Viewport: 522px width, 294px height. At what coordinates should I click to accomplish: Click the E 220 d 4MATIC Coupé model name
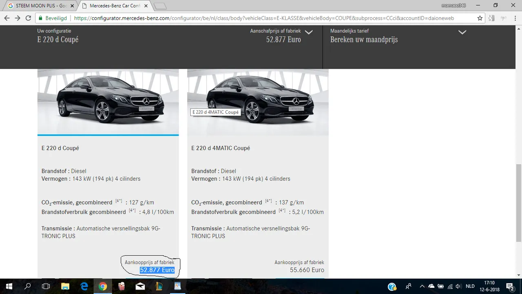click(221, 148)
